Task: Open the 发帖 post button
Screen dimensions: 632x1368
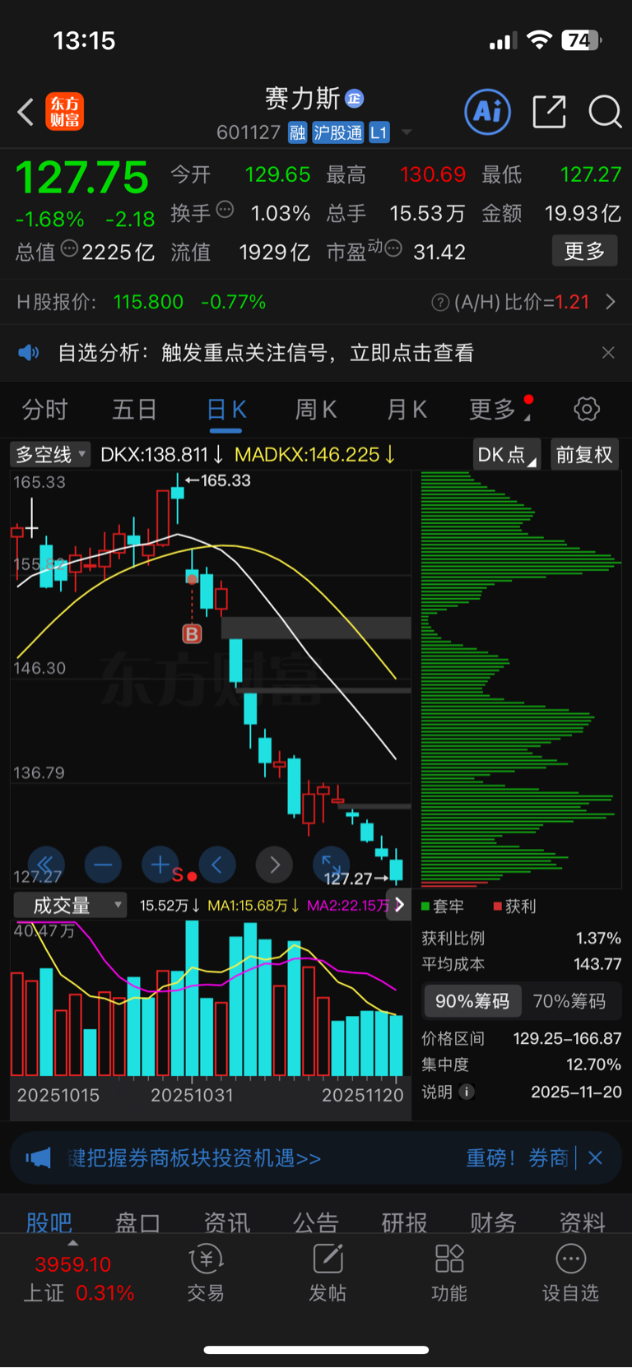Action: pyautogui.click(x=328, y=1273)
